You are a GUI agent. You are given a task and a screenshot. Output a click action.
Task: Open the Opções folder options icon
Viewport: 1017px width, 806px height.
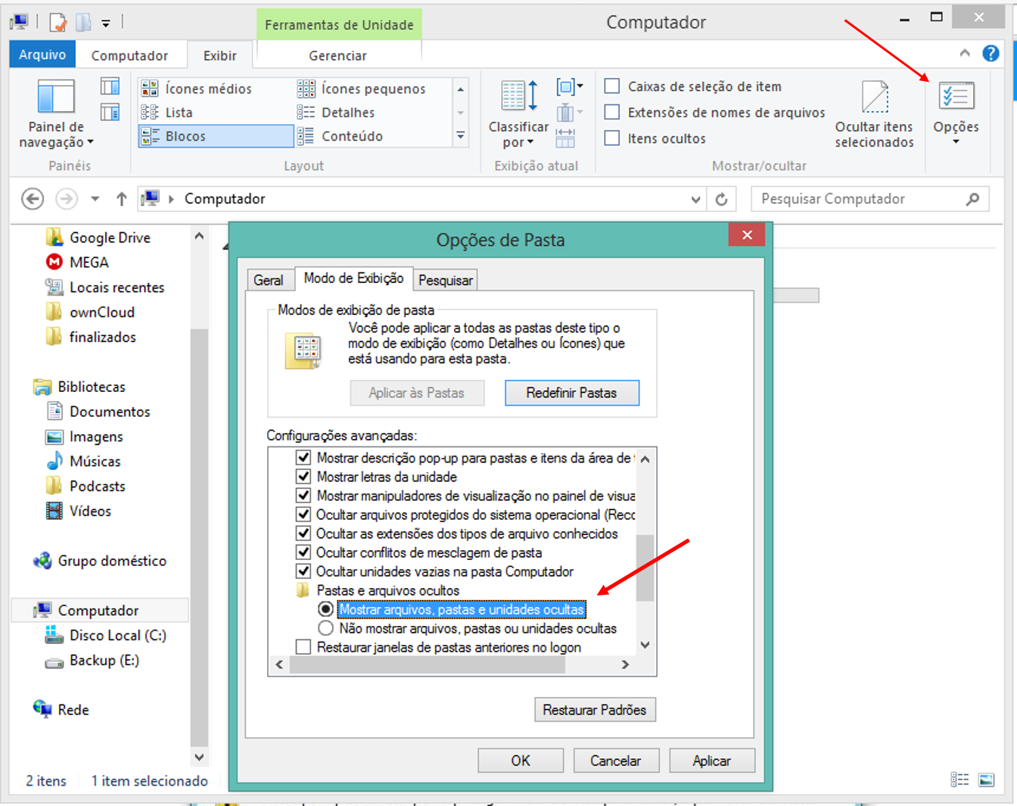956,98
